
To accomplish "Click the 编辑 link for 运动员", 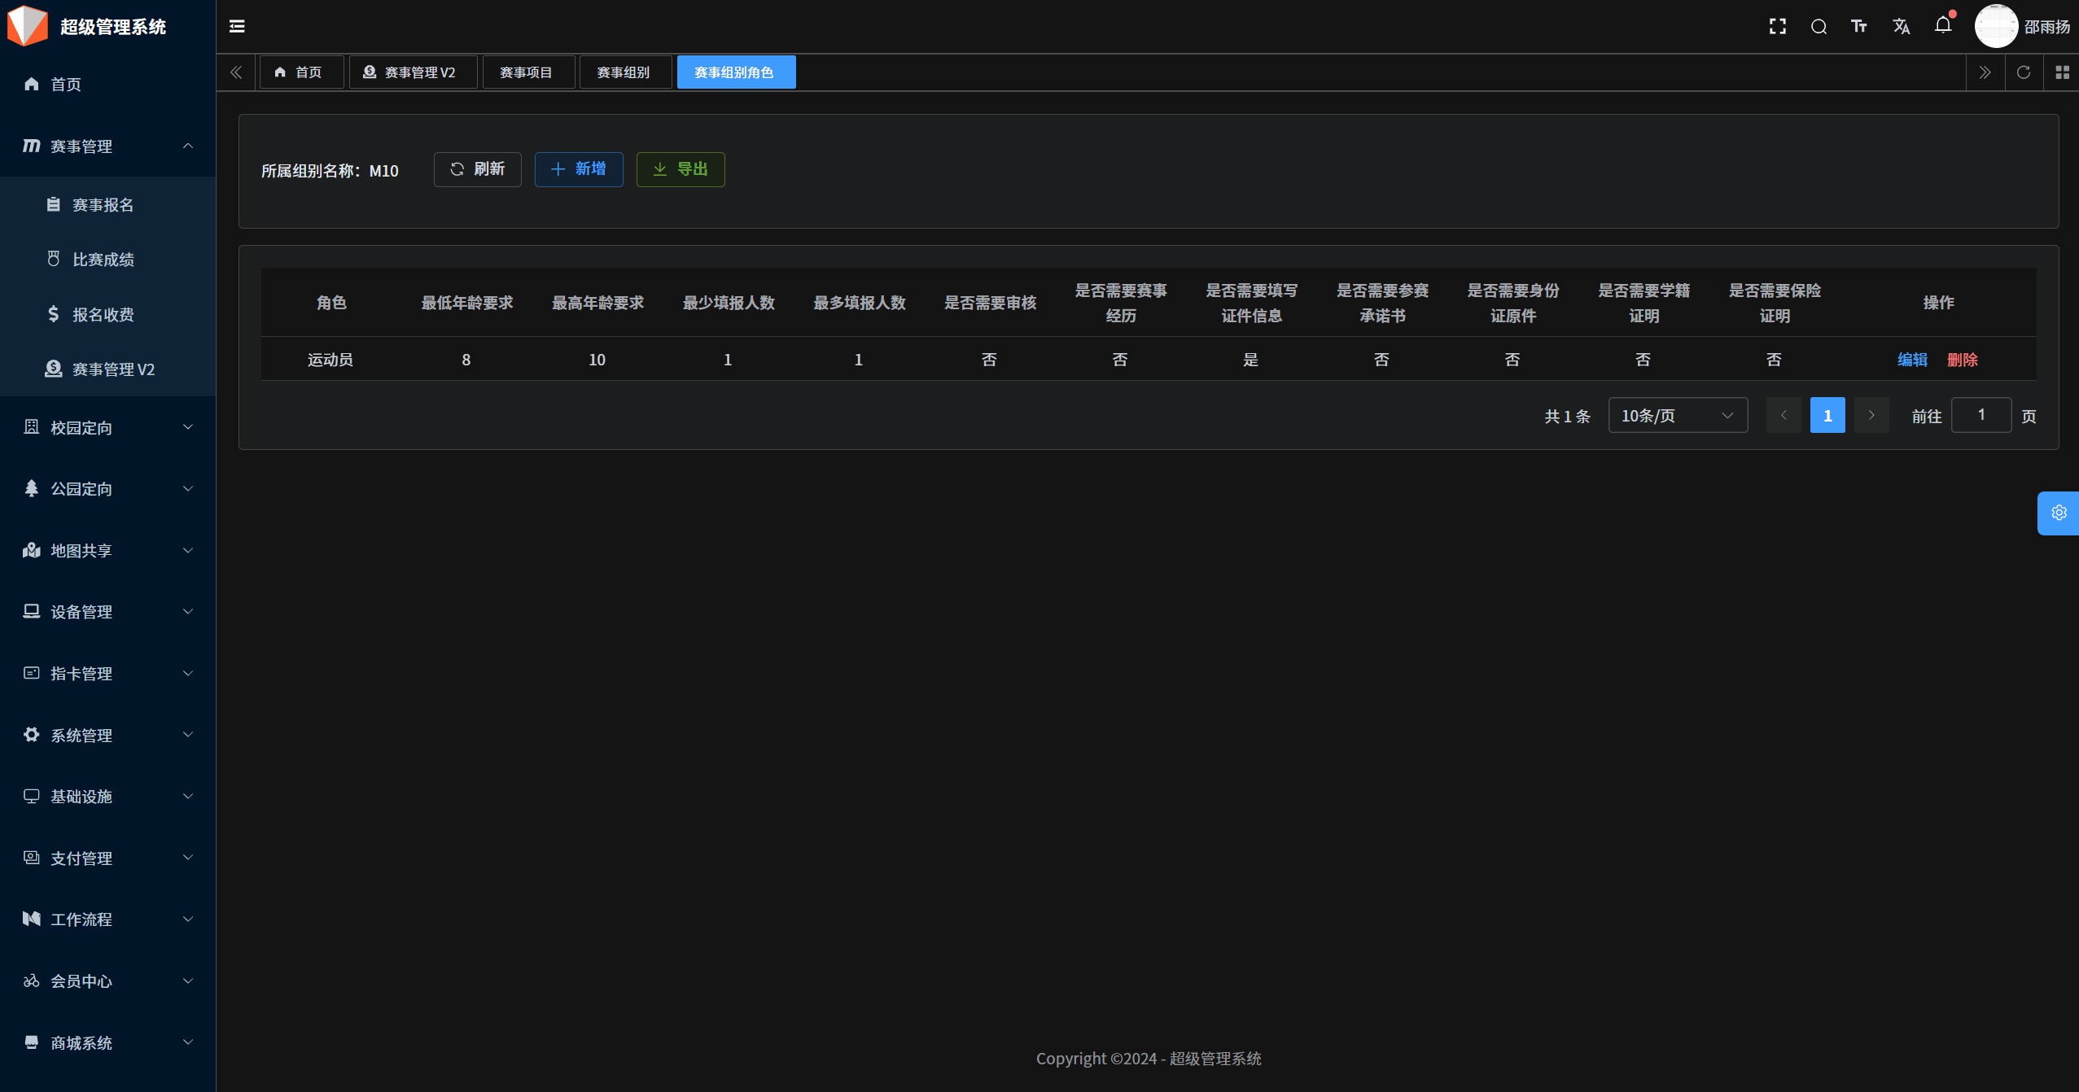I will [x=1912, y=360].
